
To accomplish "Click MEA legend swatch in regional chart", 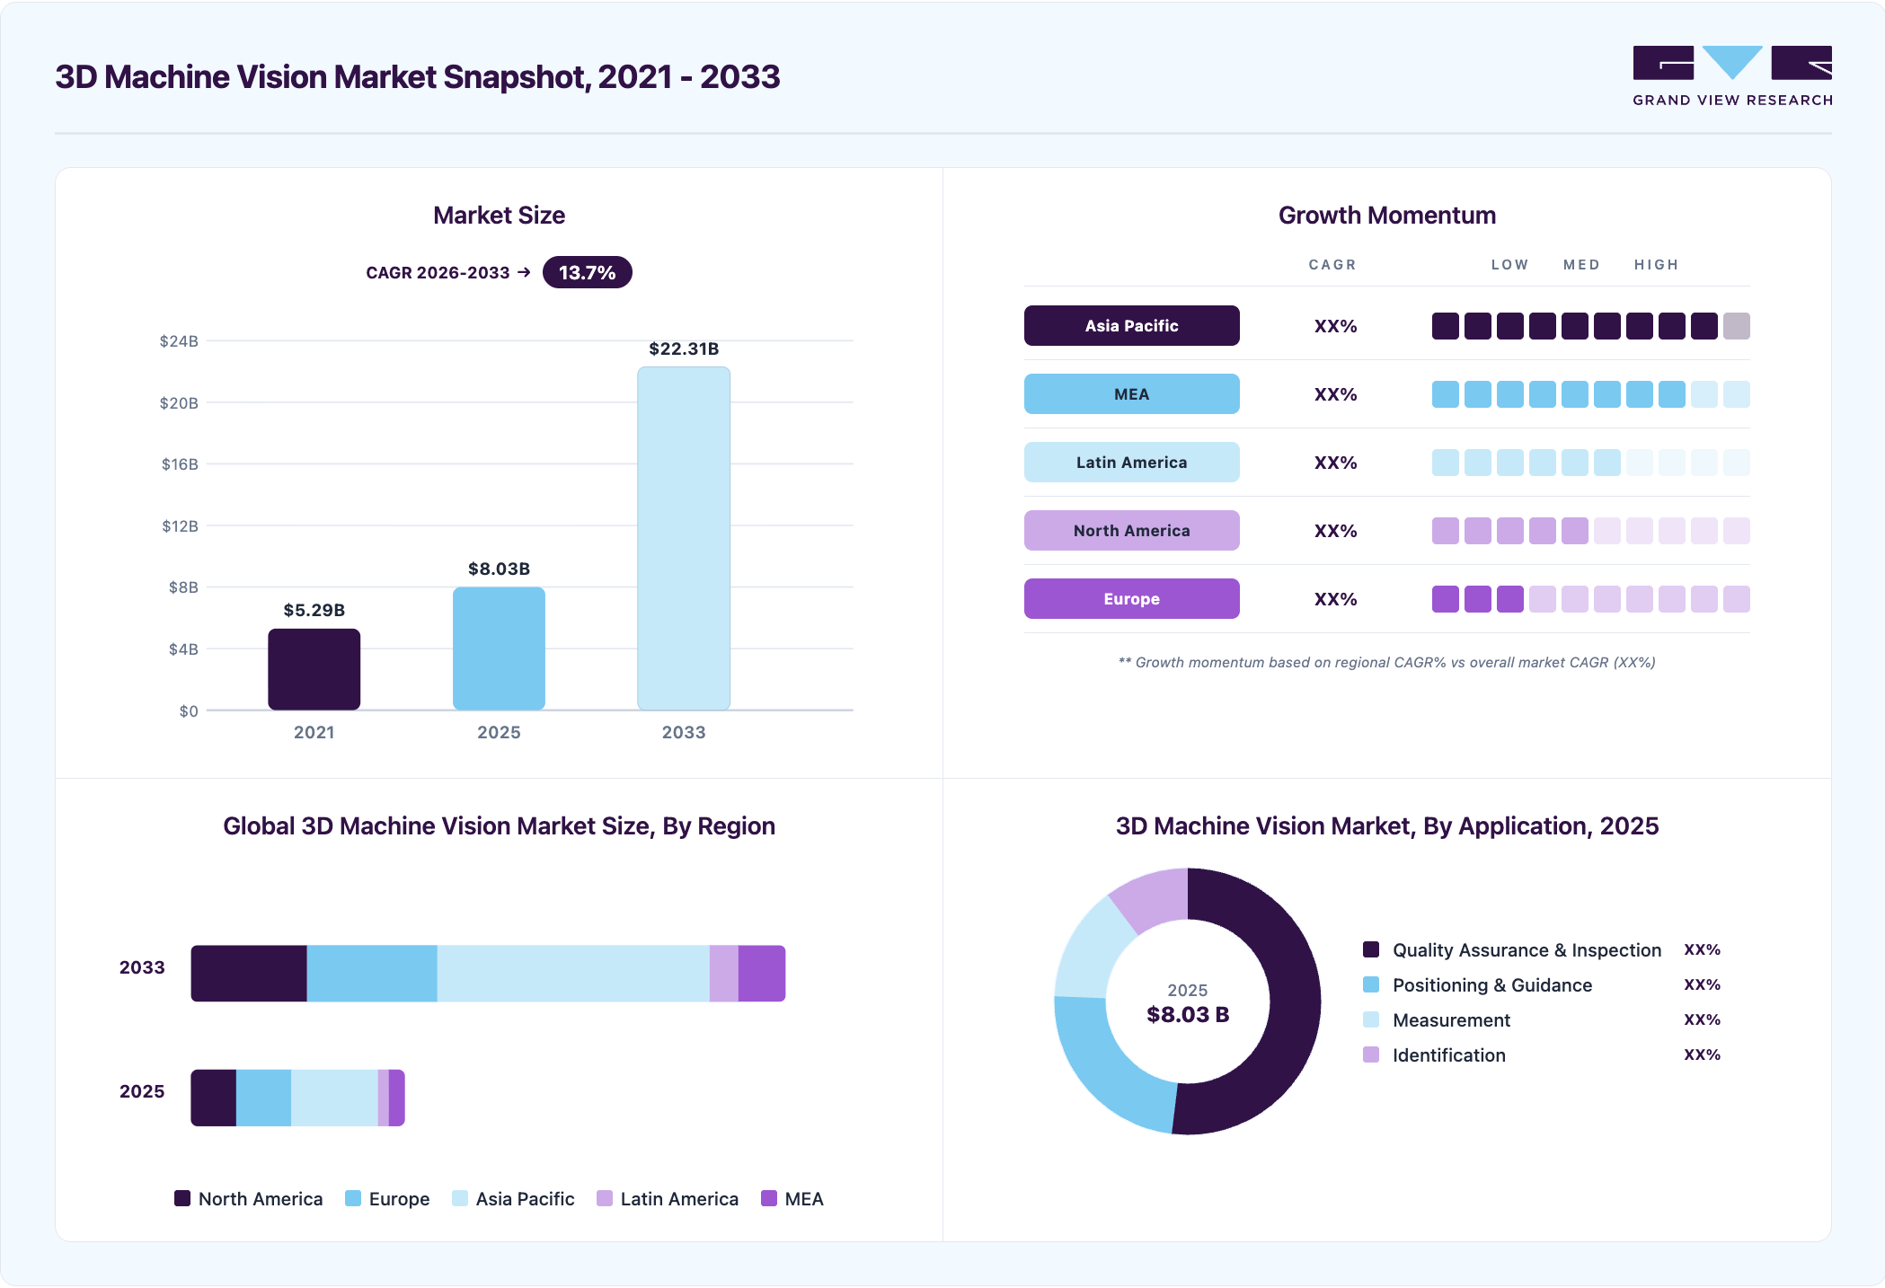I will 769,1198.
